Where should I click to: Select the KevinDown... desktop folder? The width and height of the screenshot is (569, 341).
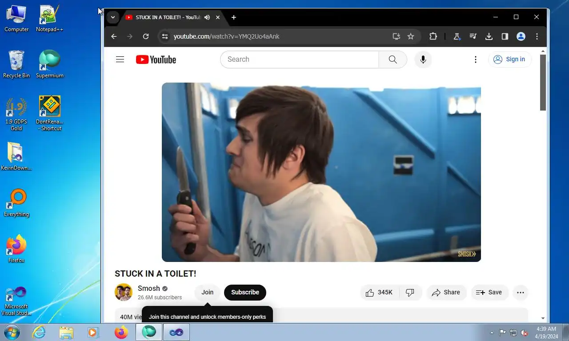[x=16, y=157]
